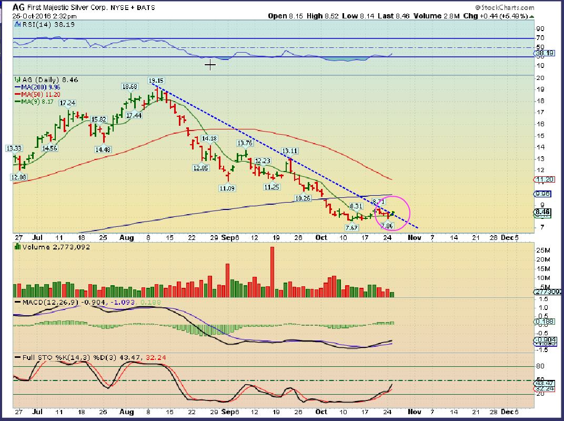This screenshot has height=421, width=564.
Task: Click the 38.19 RSI axis value tag
Action: [x=544, y=53]
